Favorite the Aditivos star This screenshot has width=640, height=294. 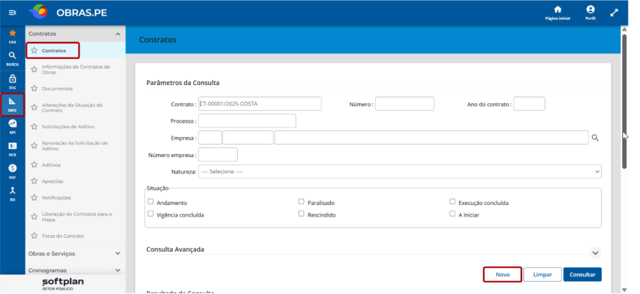(x=34, y=165)
